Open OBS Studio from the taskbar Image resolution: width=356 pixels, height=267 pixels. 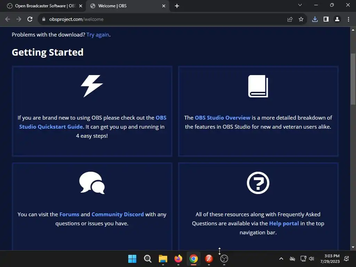224,259
